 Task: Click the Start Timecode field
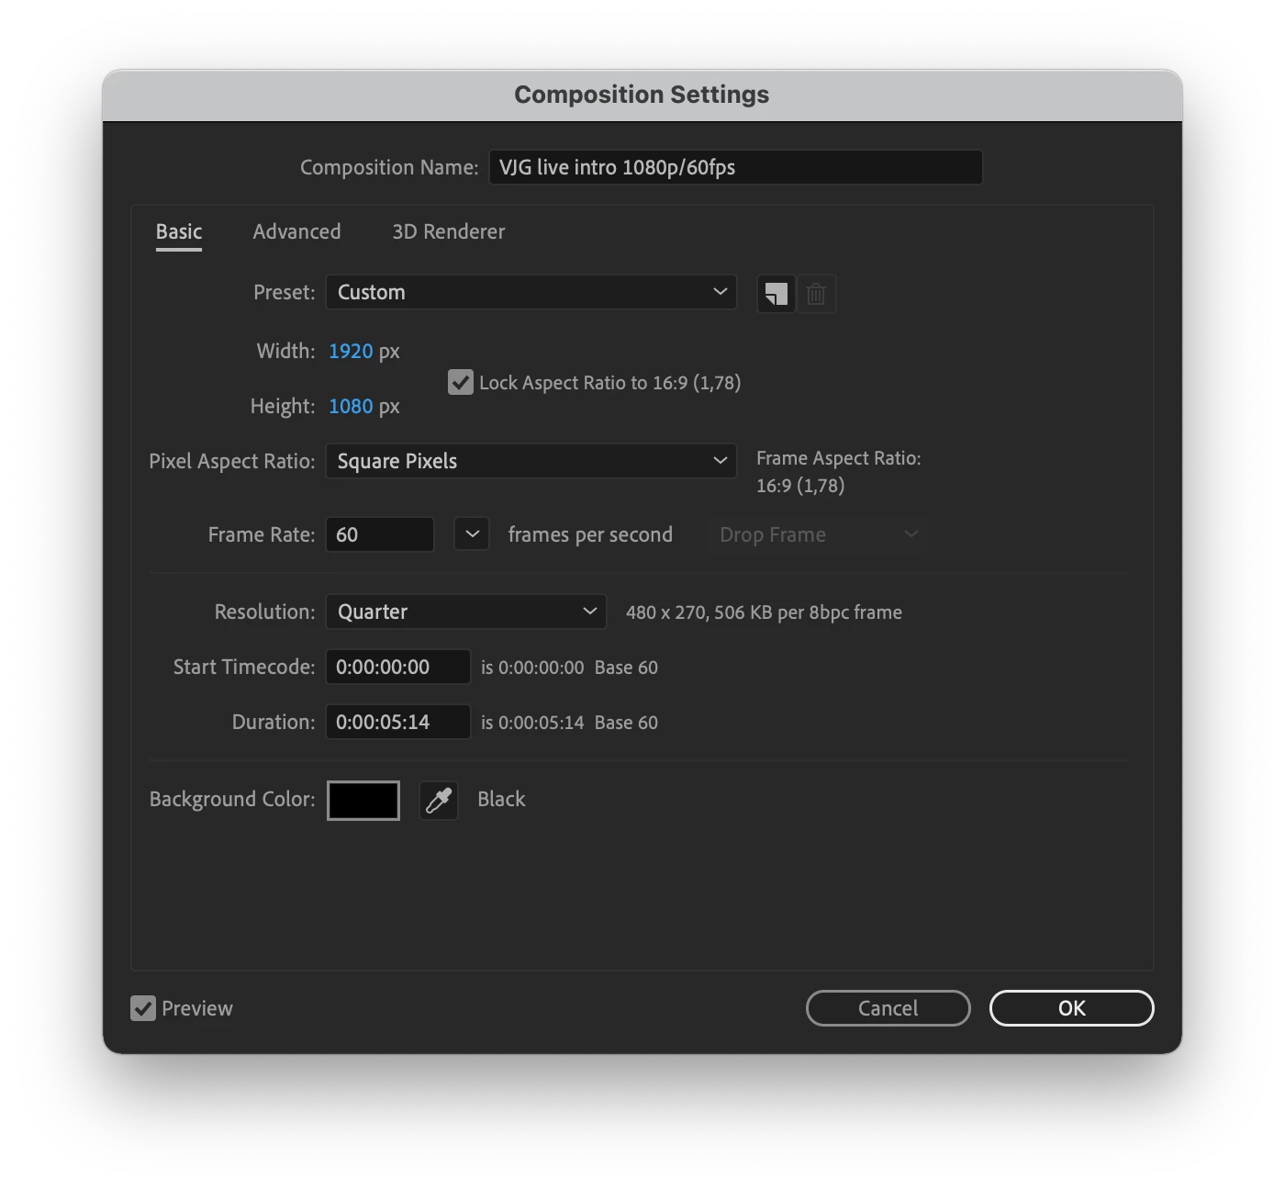pos(398,667)
